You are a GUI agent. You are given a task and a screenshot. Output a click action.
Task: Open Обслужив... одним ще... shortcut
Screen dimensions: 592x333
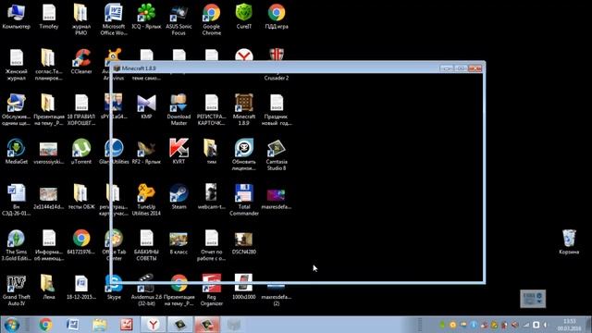(x=17, y=109)
